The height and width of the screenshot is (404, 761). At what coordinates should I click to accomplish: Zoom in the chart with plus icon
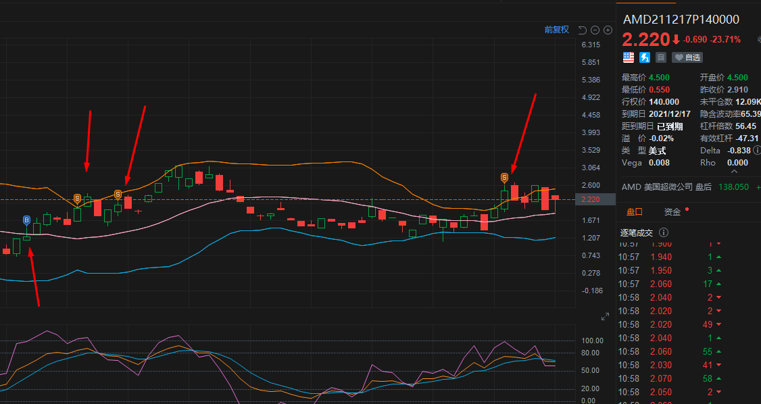click(608, 30)
